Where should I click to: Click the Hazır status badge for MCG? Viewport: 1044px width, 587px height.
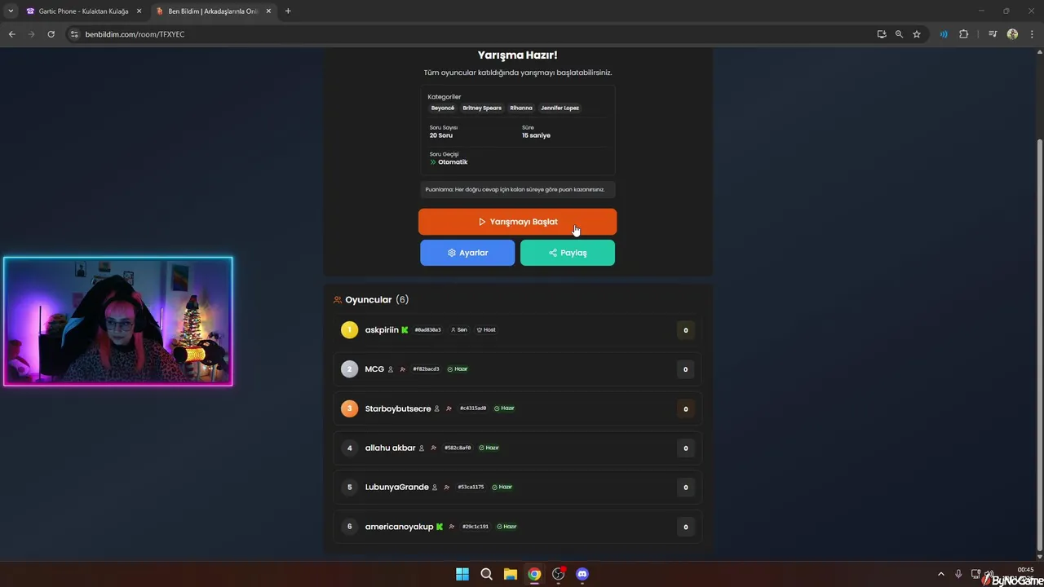(458, 369)
